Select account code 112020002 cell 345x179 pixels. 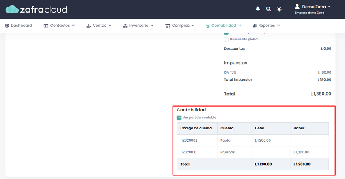pos(197,140)
